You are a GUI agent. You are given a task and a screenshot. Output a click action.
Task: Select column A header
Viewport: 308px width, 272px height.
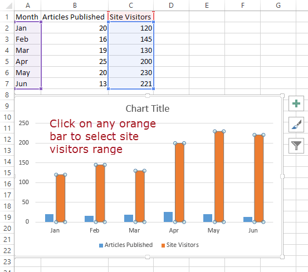click(28, 6)
